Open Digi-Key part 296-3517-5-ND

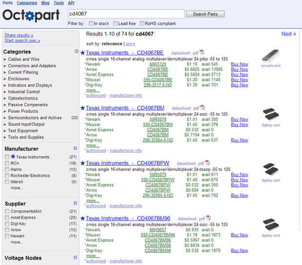[x=158, y=85]
